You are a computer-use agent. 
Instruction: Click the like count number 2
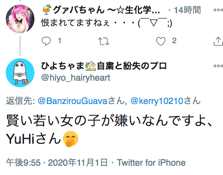(174, 41)
